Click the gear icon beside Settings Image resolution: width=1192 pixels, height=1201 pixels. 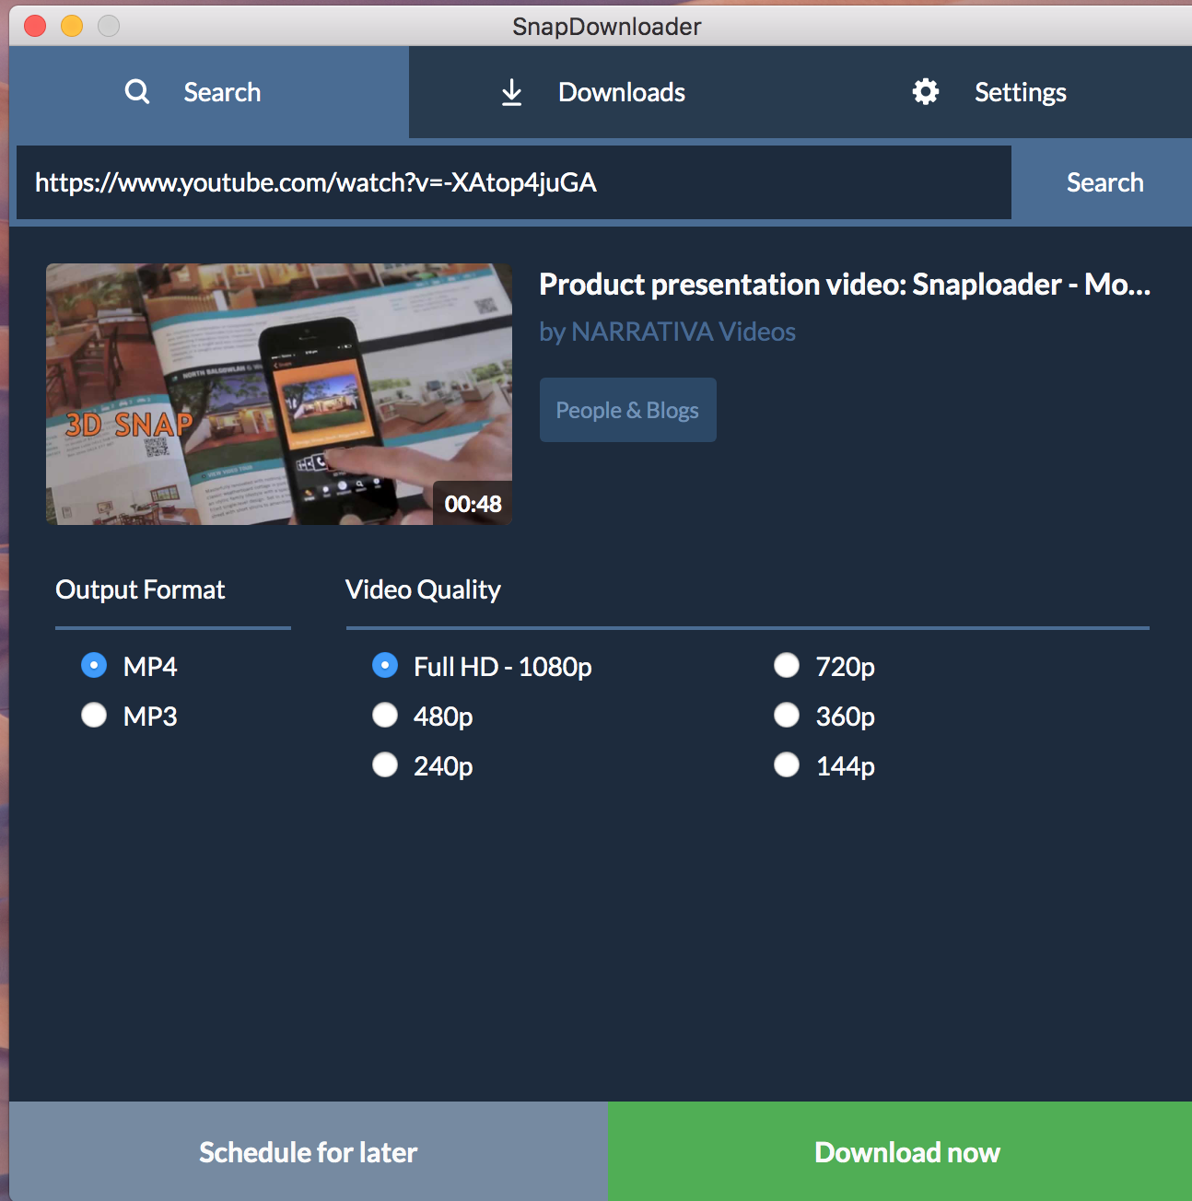pyautogui.click(x=926, y=91)
